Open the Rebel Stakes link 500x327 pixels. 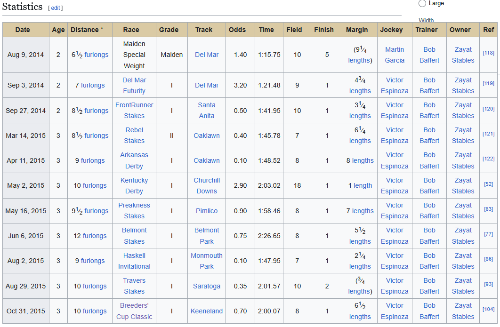[x=134, y=136]
